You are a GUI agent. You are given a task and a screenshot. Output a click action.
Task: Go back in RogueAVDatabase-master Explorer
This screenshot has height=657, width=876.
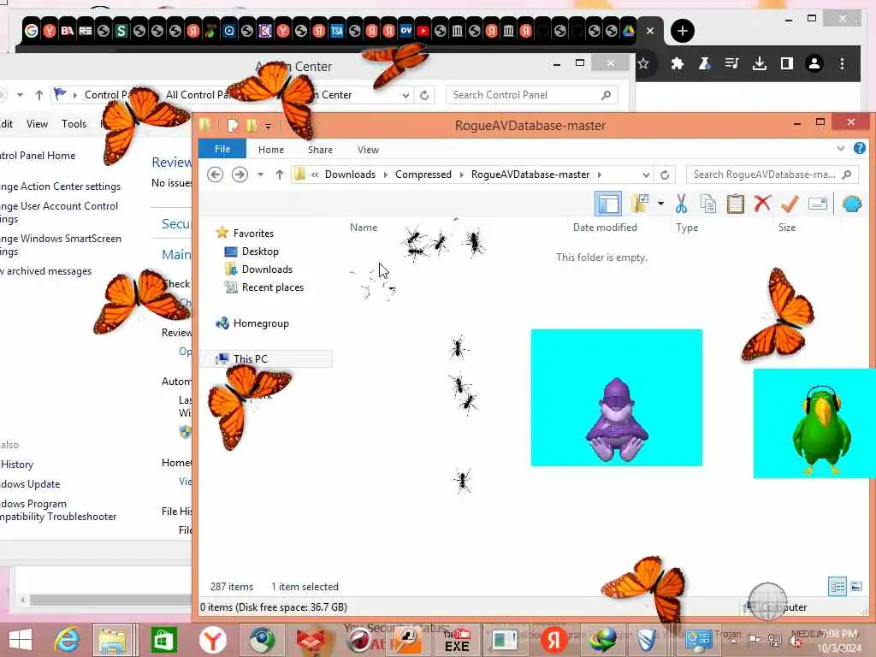(215, 175)
